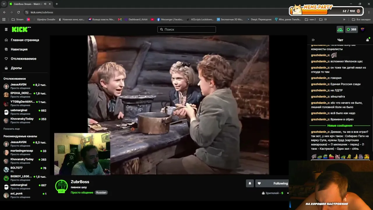Open KhovanskyToday in followed channels list
This screenshot has width=373, height=210.
(x=25, y=120)
